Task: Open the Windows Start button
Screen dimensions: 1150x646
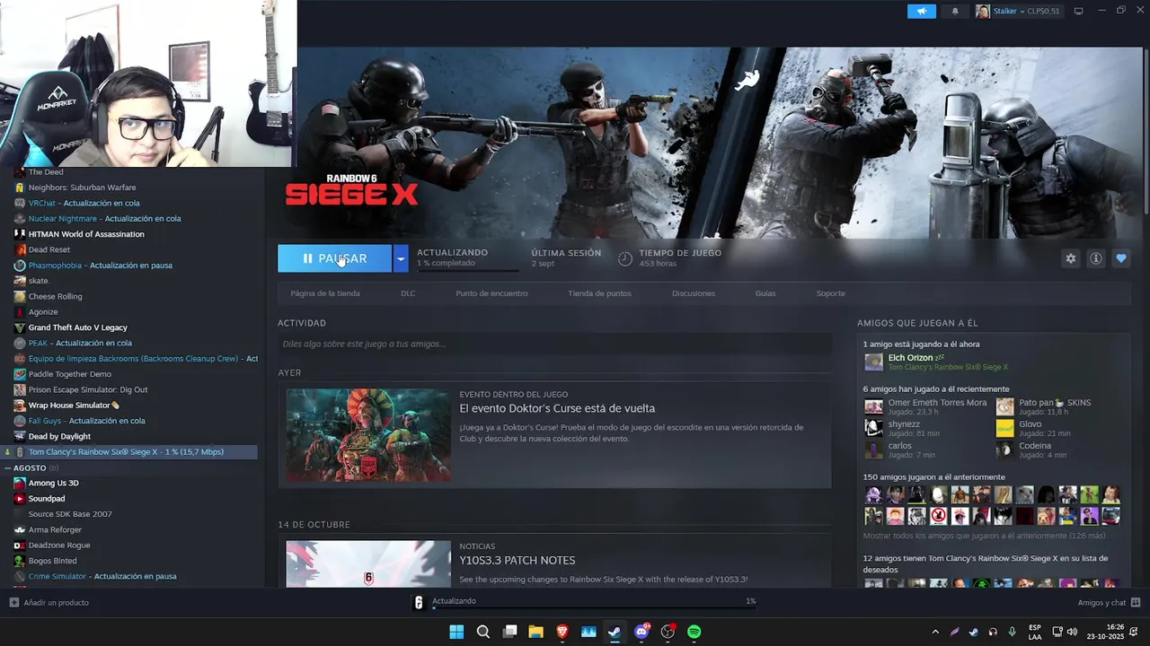Action: click(x=456, y=632)
